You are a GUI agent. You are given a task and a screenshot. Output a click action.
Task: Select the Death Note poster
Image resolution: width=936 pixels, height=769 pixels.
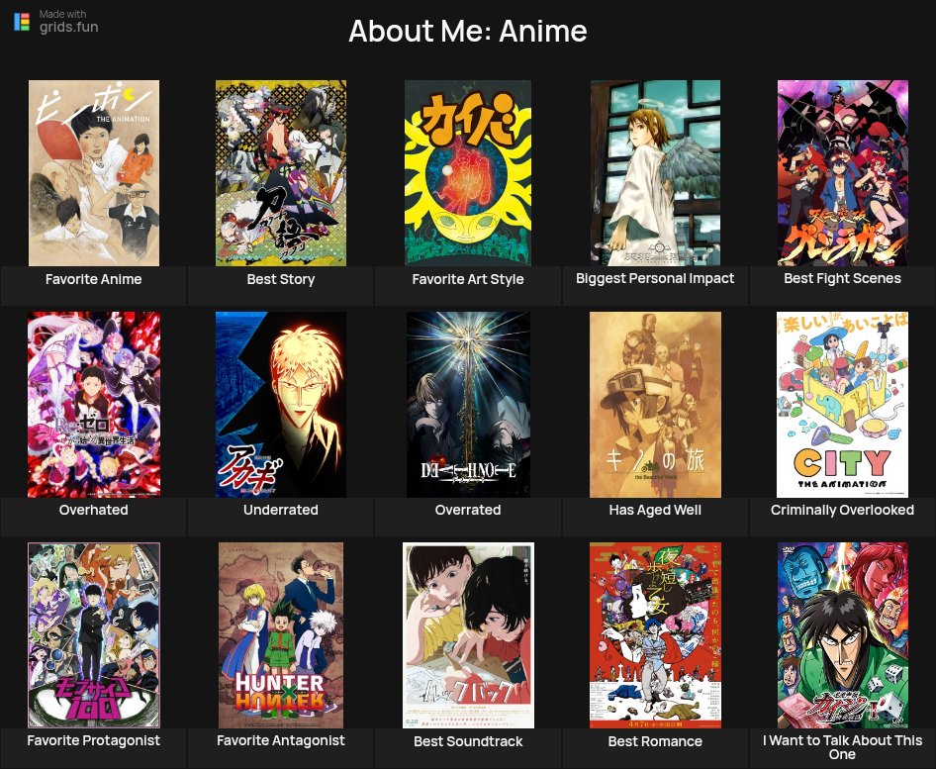tap(468, 404)
